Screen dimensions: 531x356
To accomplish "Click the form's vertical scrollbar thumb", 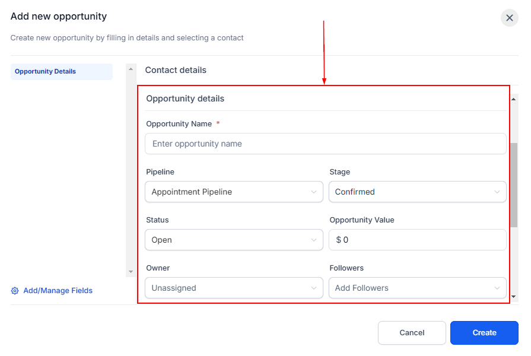I will pos(514,184).
